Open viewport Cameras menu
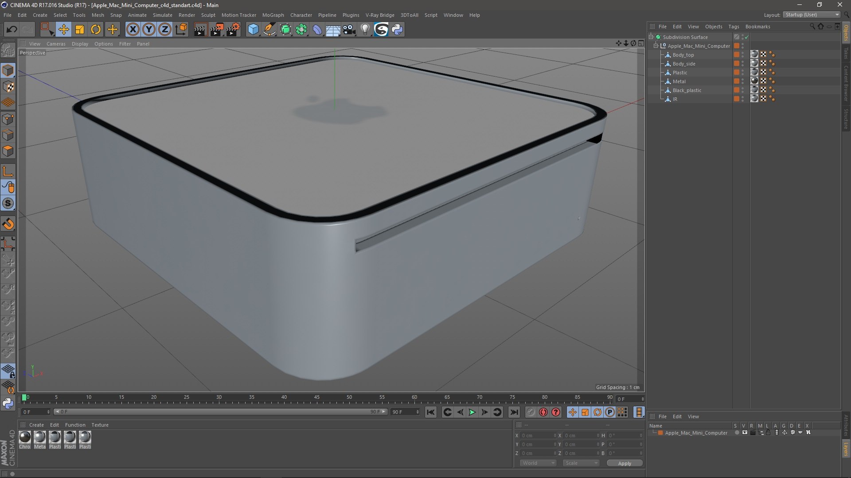The image size is (851, 478). [56, 44]
